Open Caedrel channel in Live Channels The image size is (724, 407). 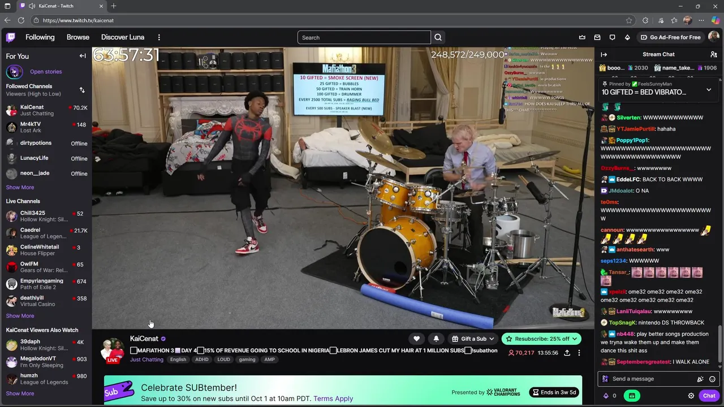[x=46, y=233]
